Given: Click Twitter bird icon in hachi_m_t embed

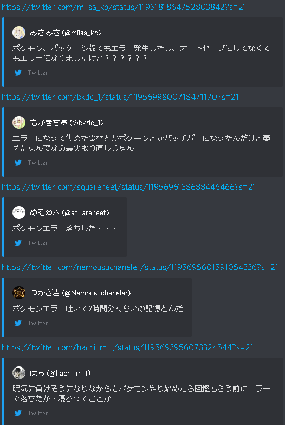Looking at the screenshot, I should coord(18,413).
